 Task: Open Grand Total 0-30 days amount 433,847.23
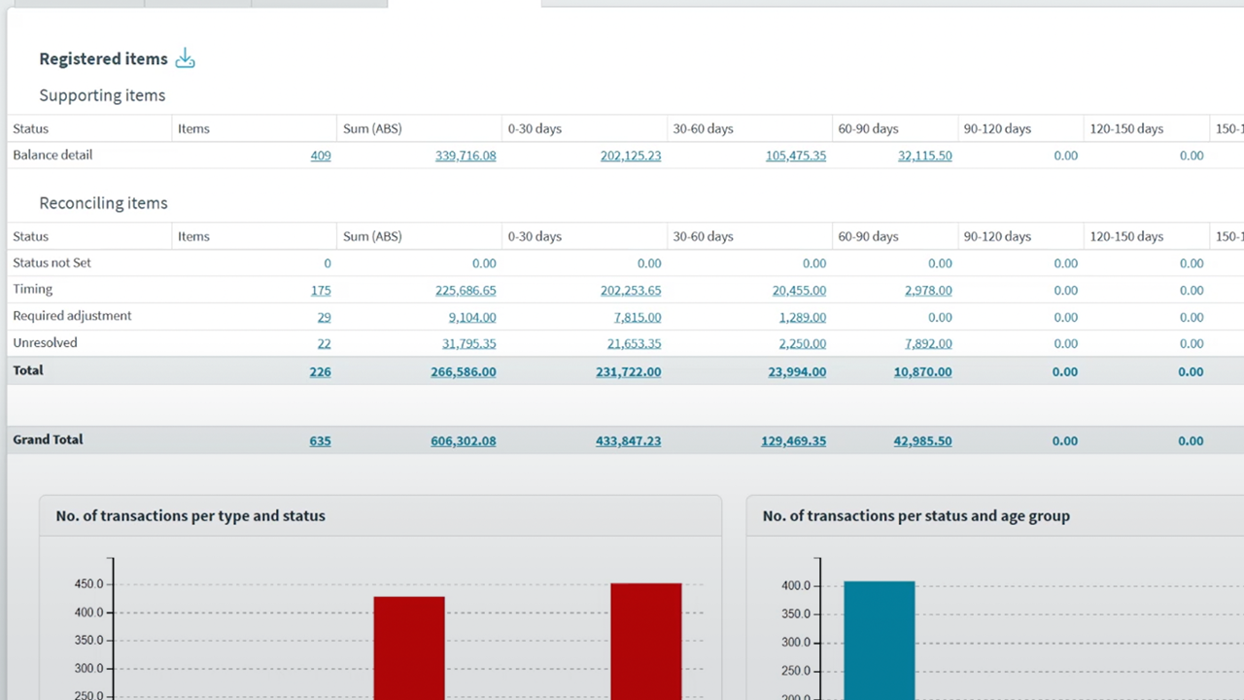pyautogui.click(x=629, y=440)
